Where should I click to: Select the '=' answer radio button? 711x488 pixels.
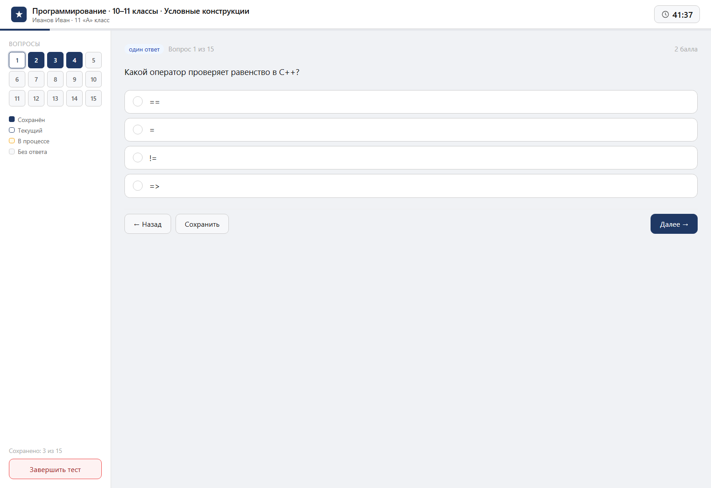(138, 130)
